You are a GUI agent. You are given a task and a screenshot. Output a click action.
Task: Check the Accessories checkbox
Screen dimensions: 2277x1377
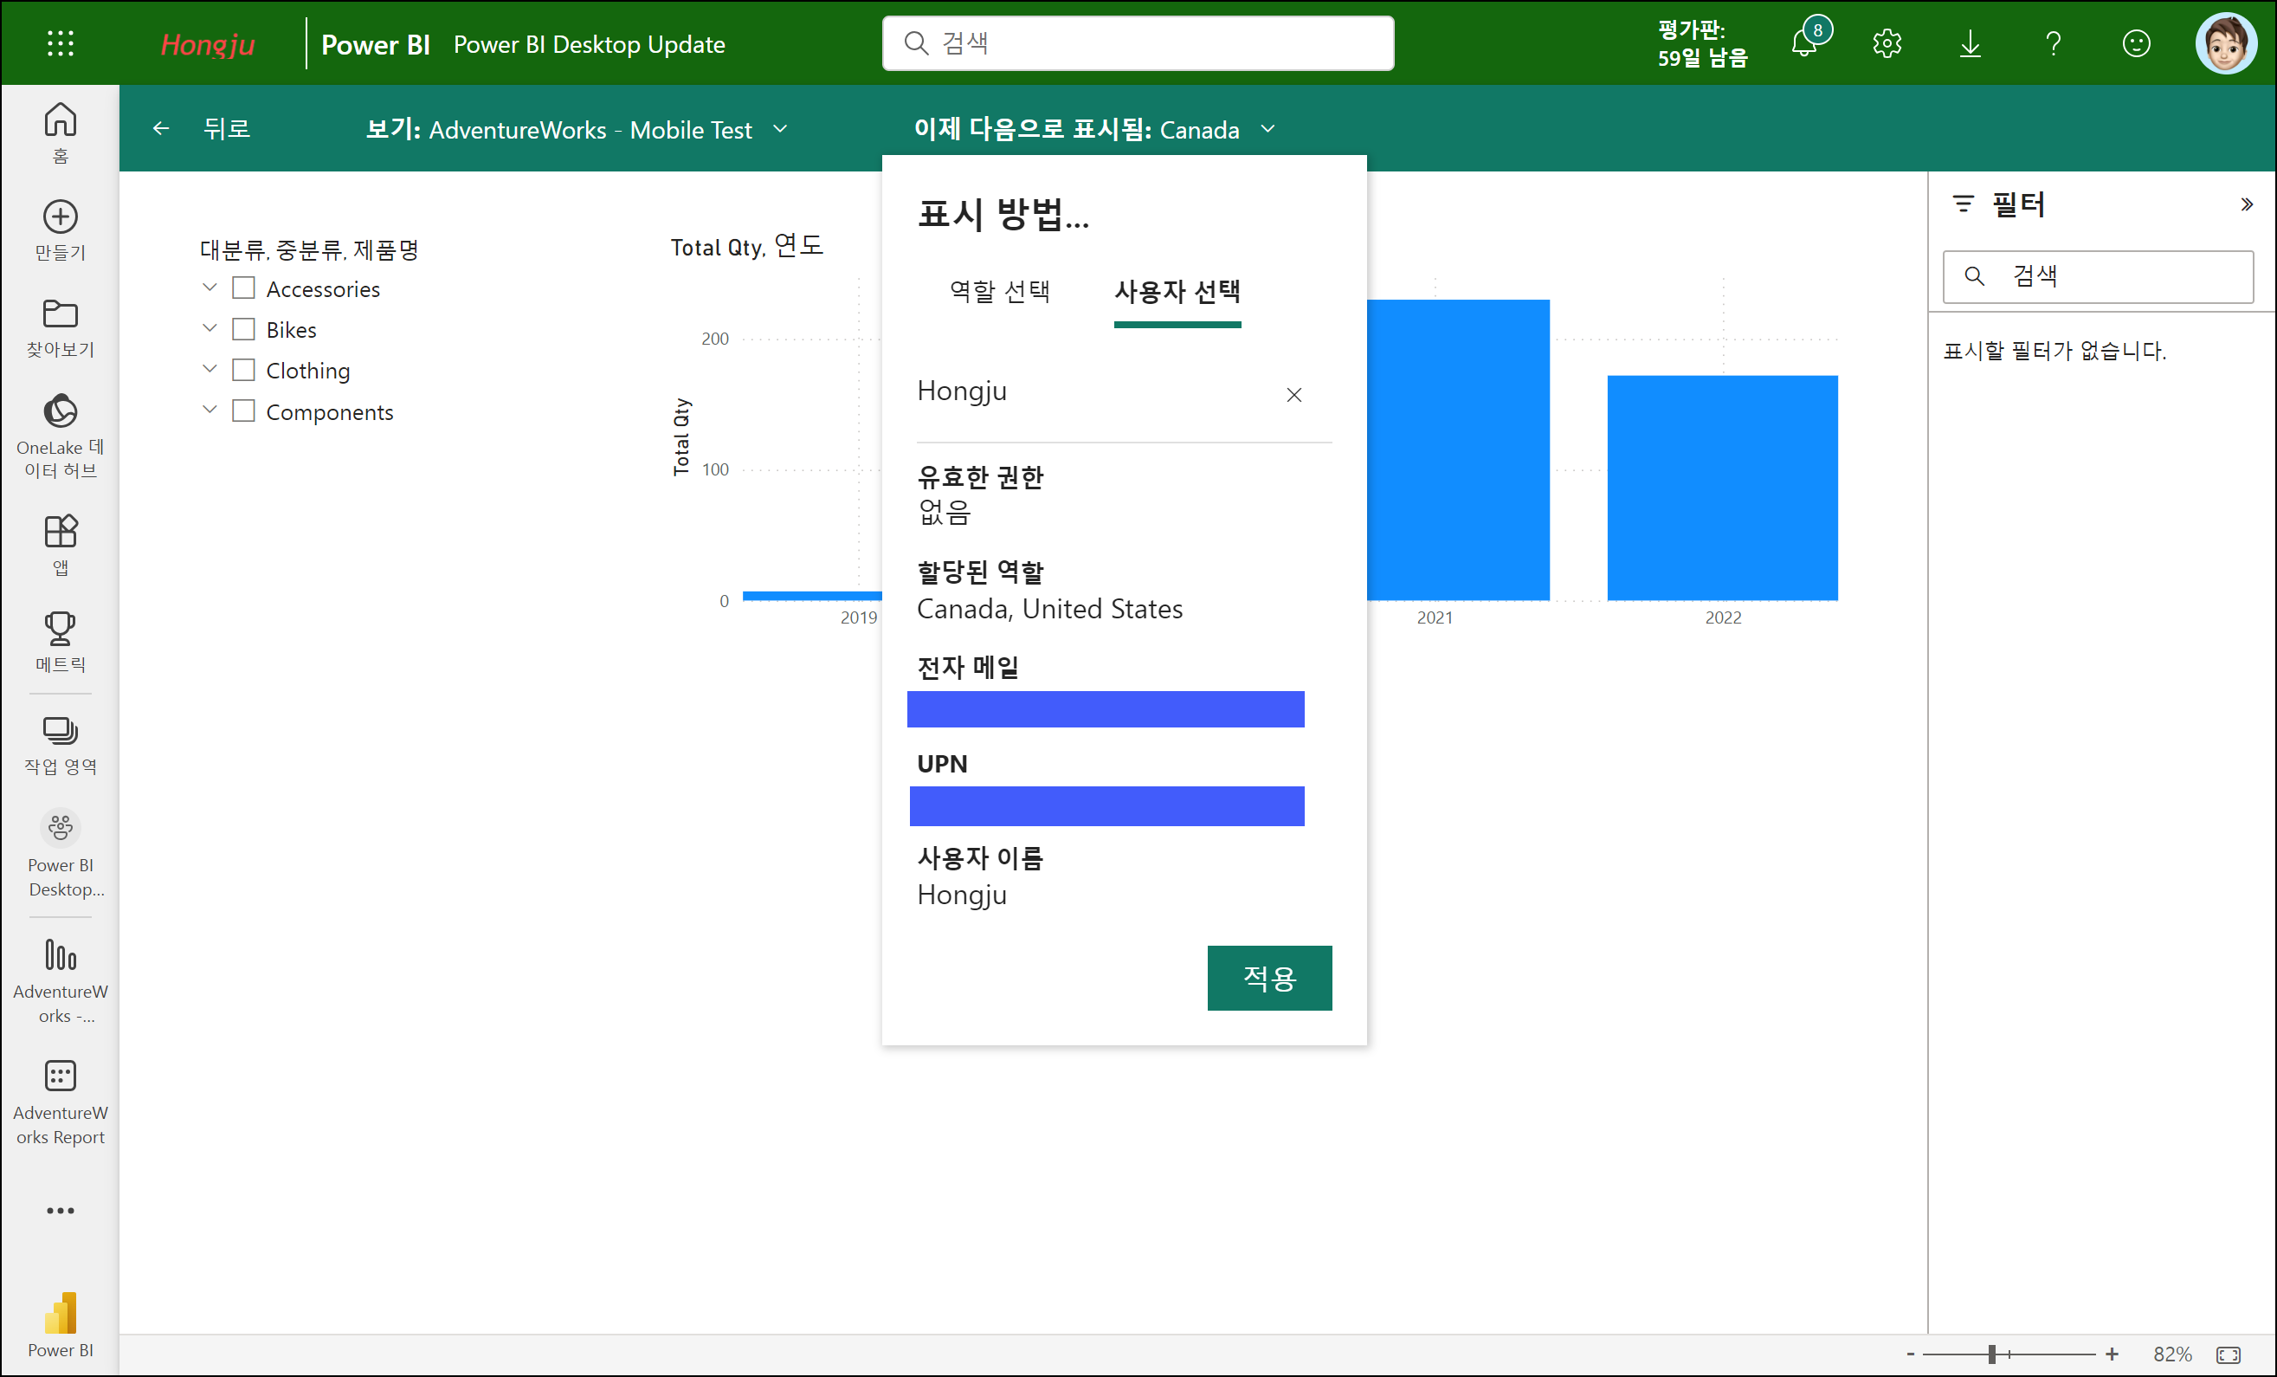243,288
